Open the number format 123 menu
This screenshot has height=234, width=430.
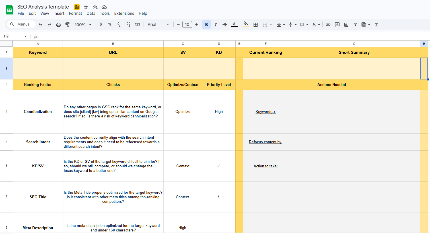pyautogui.click(x=137, y=24)
